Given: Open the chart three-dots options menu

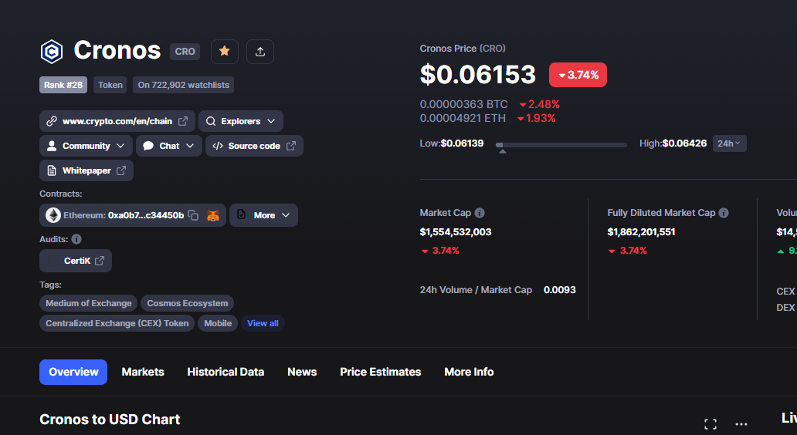Looking at the screenshot, I should pyautogui.click(x=741, y=424).
